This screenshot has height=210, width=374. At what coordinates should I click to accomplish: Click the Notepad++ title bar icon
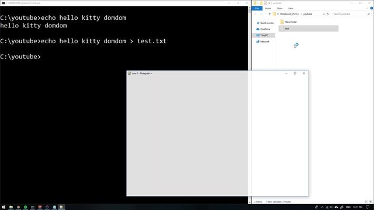click(130, 73)
